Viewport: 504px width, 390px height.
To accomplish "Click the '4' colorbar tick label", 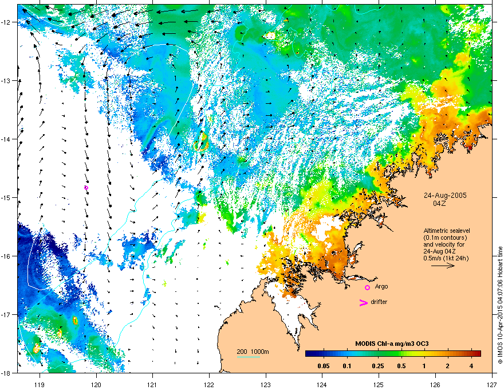I will 471,366.
